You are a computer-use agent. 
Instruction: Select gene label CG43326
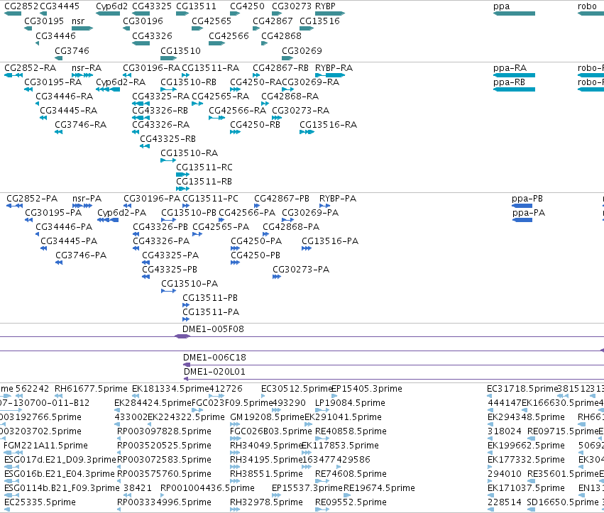tap(152, 35)
